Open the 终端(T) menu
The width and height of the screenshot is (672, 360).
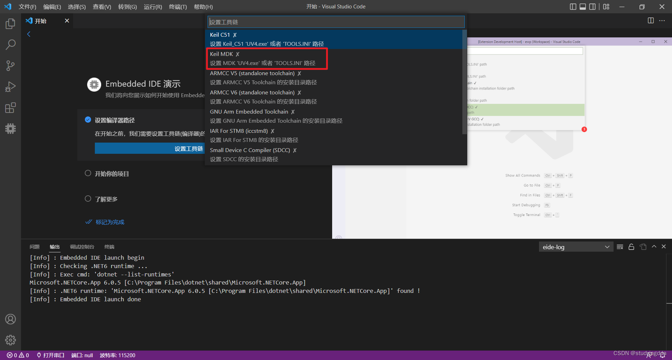click(x=178, y=7)
